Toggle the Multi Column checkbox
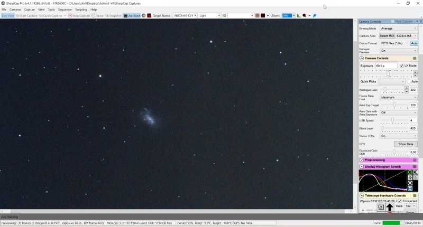Screen dimensions: 423x227 (x=392, y=21)
